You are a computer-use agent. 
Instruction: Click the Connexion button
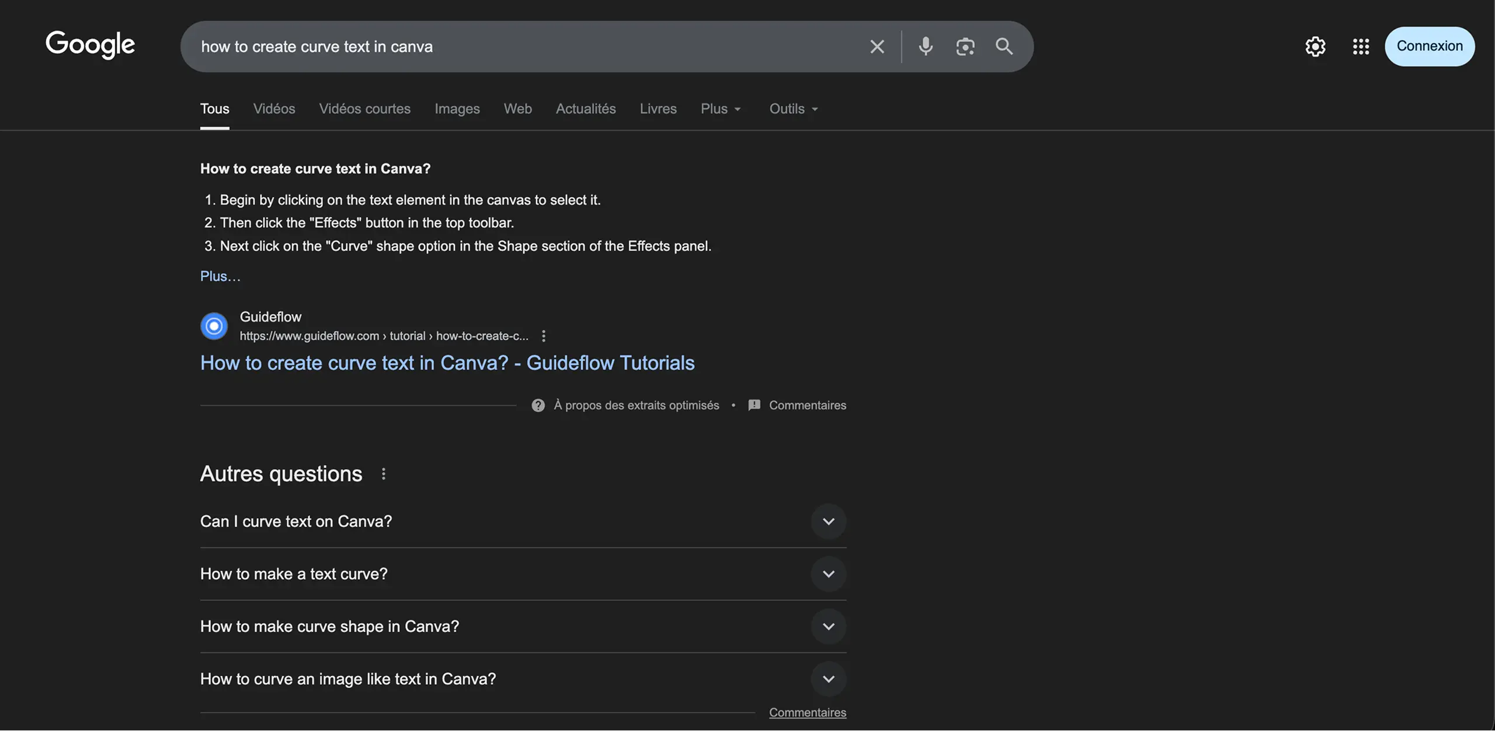point(1429,46)
